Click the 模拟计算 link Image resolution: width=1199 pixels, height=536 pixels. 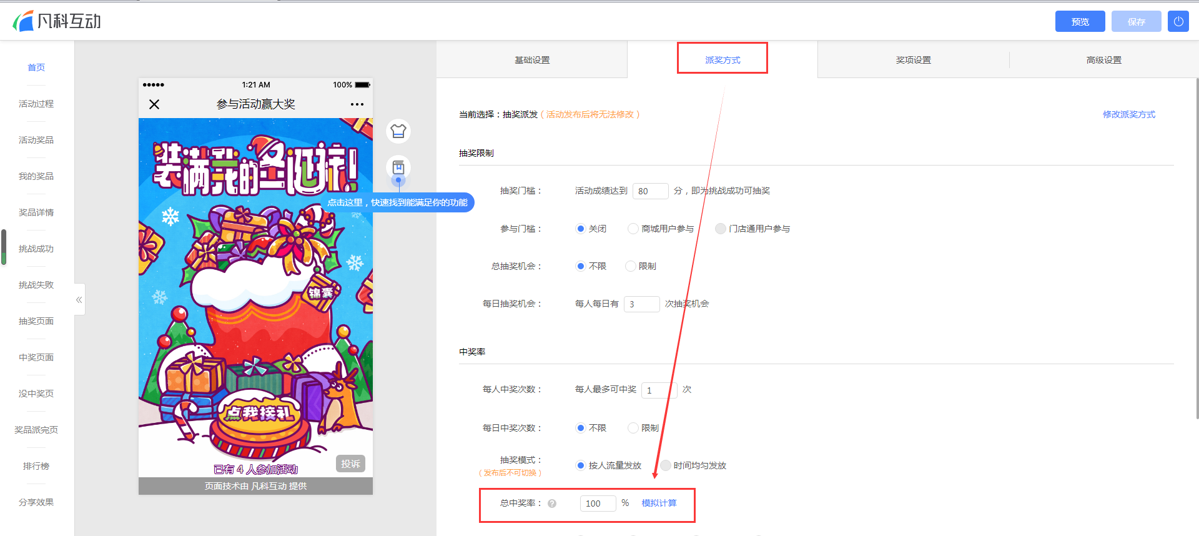click(659, 503)
